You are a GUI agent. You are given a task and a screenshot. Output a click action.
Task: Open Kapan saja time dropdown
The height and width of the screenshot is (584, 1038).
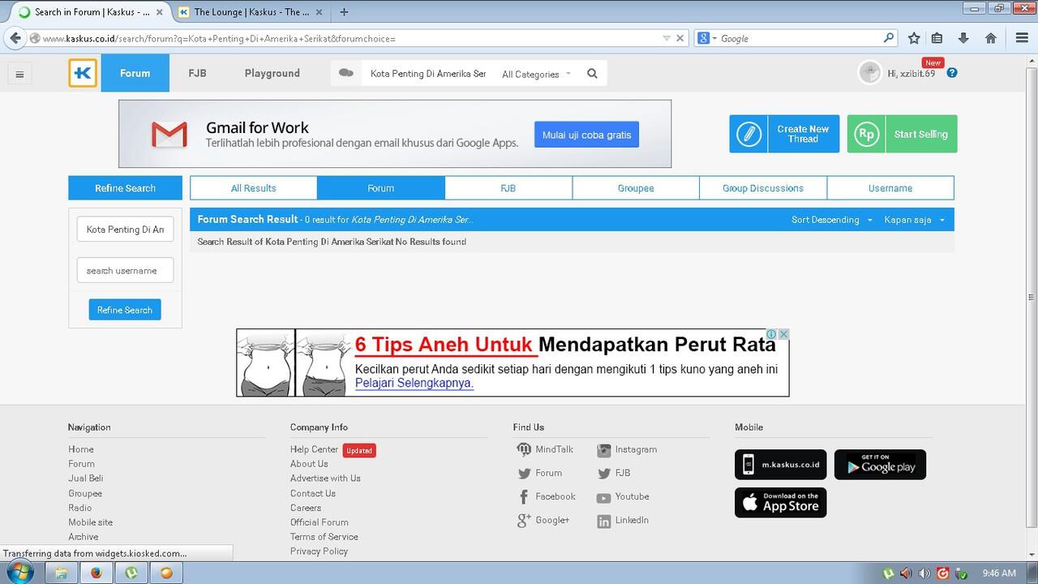[x=915, y=220]
